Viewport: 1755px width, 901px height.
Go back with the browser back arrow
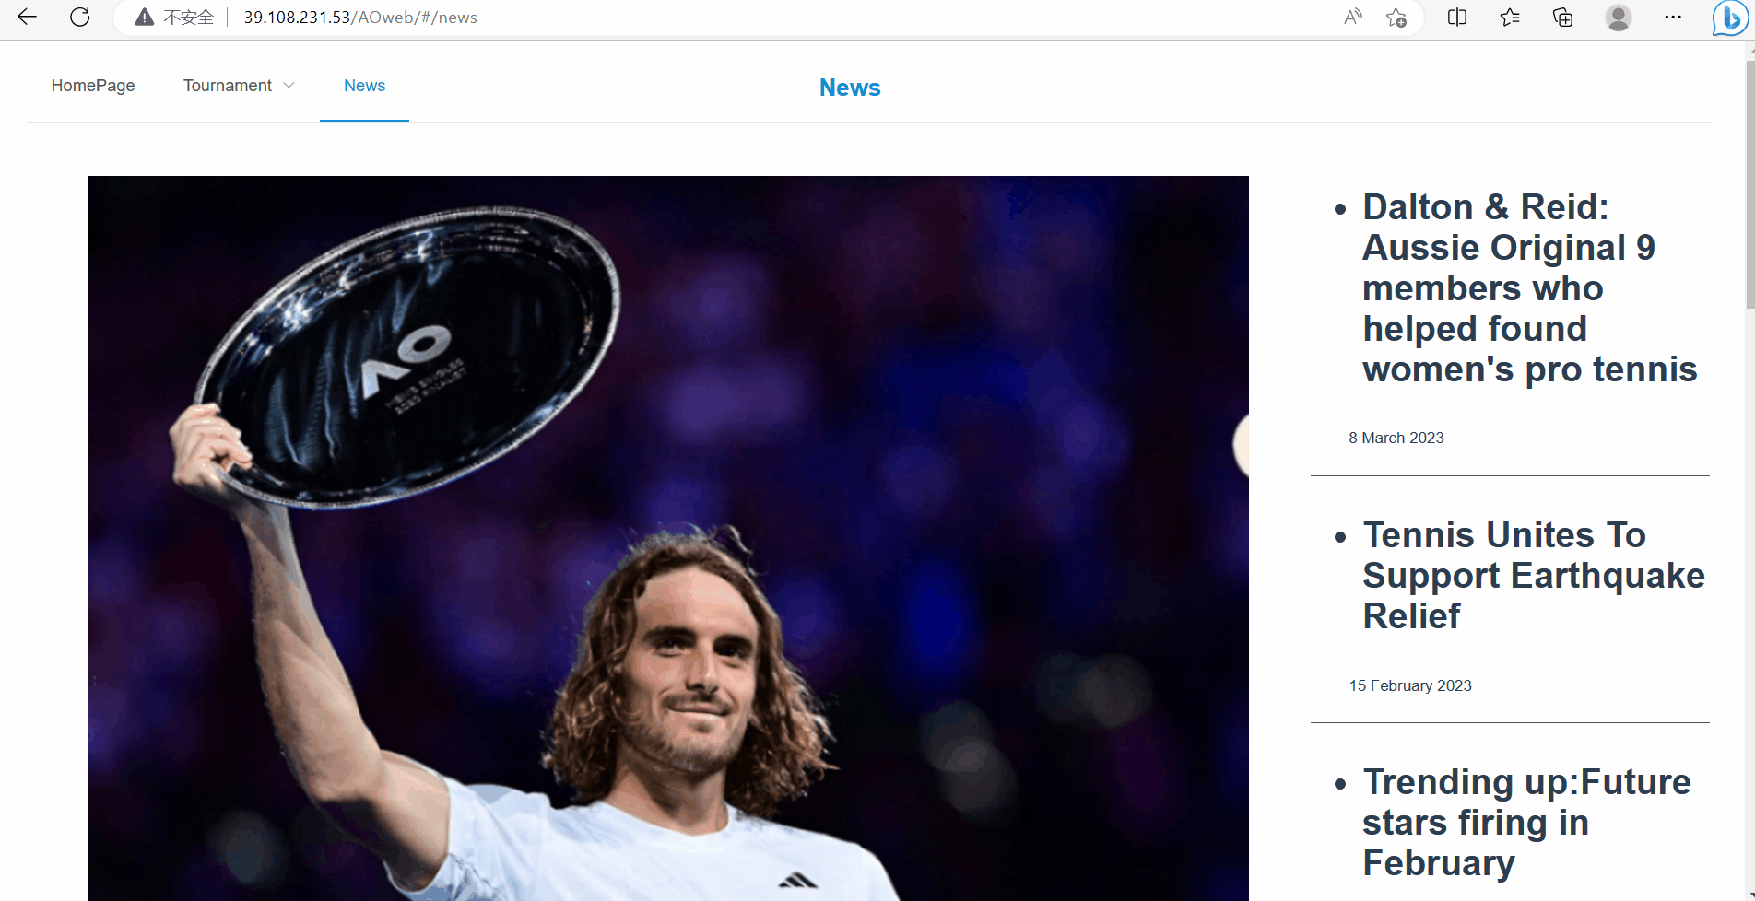pyautogui.click(x=27, y=17)
